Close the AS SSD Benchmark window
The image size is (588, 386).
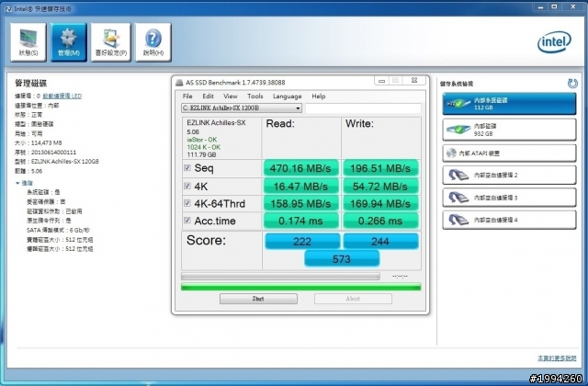[414, 81]
